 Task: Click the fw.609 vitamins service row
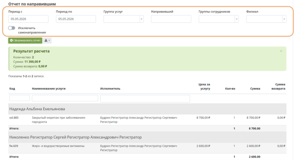pos(147,148)
